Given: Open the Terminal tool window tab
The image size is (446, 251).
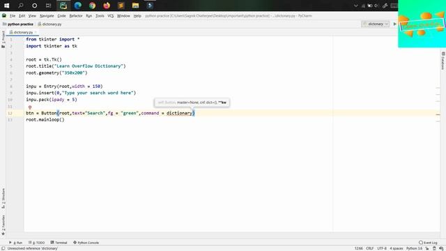Looking at the screenshot, I should click(x=59, y=243).
